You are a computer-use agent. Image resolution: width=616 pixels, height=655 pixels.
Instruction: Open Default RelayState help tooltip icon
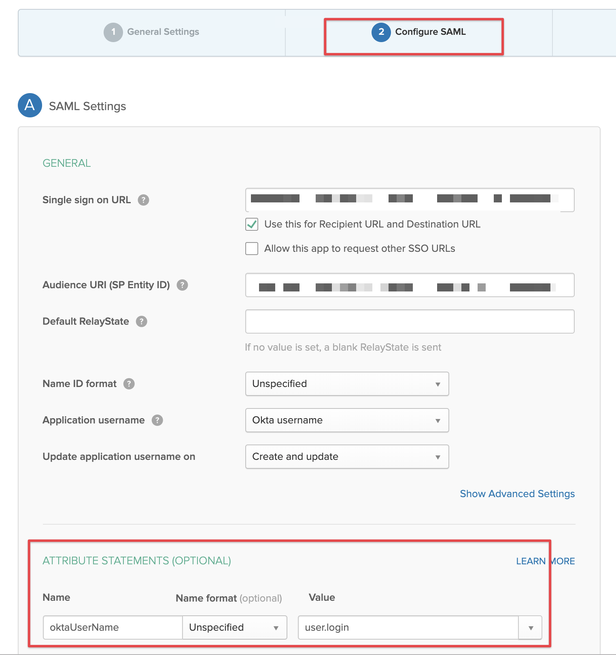click(141, 321)
